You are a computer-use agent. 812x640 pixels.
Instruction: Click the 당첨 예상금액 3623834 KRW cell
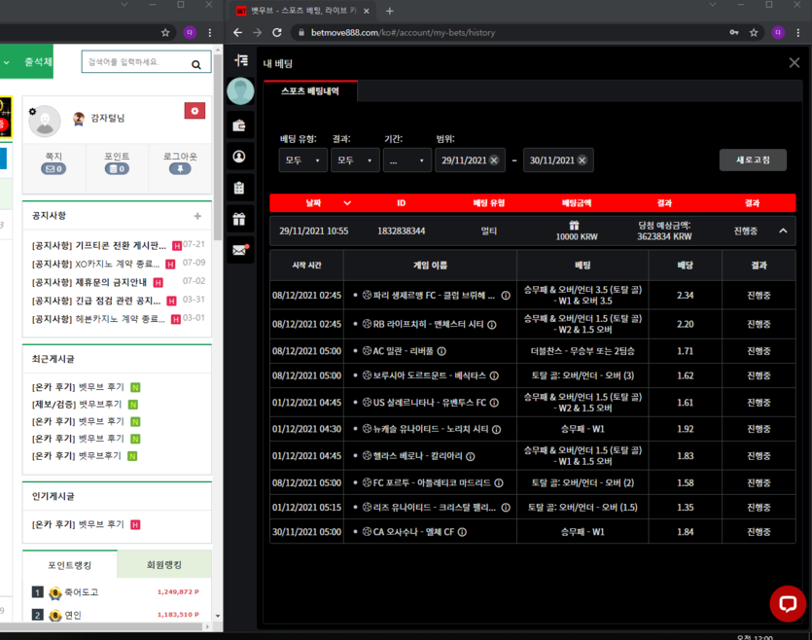[x=664, y=231]
